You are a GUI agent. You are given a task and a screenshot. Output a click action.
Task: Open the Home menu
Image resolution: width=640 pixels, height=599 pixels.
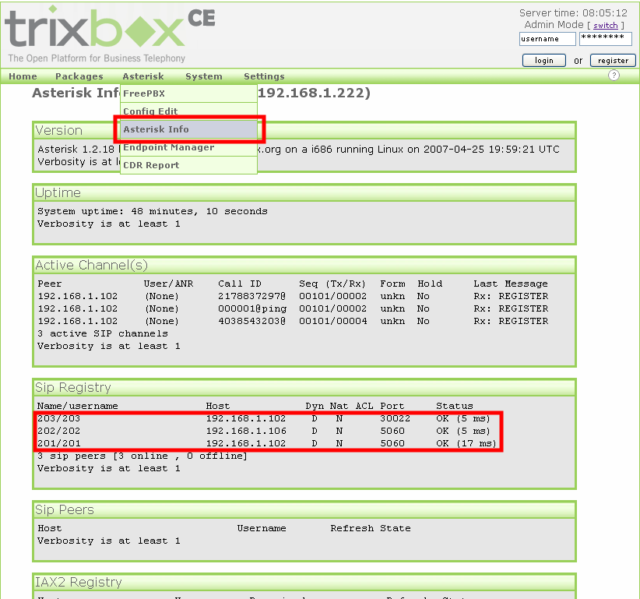(23, 76)
